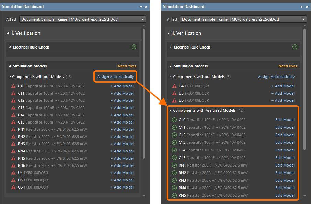Image resolution: width=311 pixels, height=204 pixels.
Task: Collapse the Components without Models (15) list
Action: pos(9,77)
